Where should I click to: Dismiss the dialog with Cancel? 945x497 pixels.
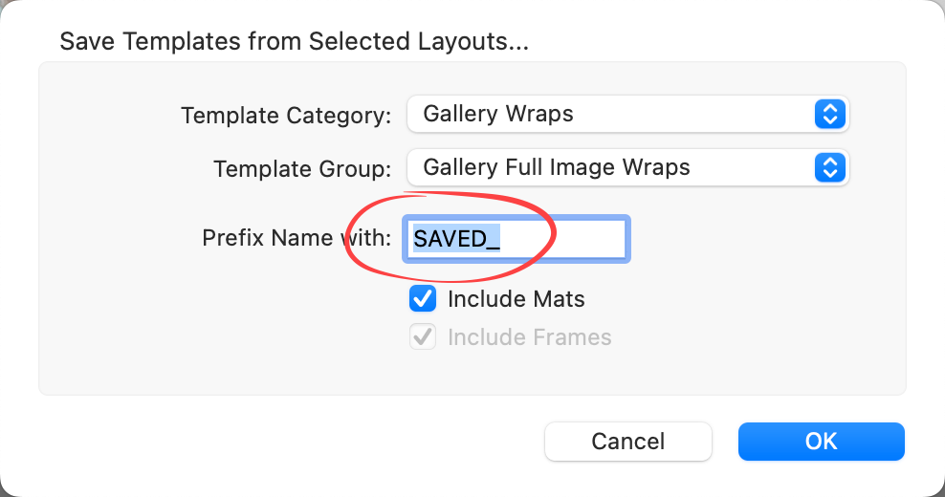[628, 441]
